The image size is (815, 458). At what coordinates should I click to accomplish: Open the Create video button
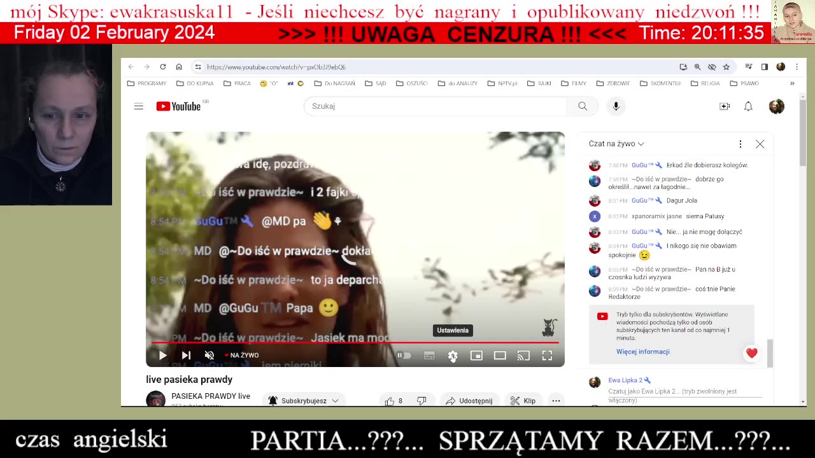coord(725,106)
